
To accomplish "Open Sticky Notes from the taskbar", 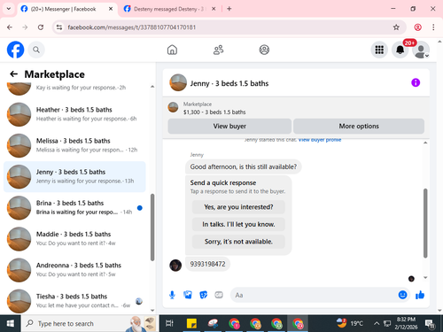I will click(x=191, y=323).
